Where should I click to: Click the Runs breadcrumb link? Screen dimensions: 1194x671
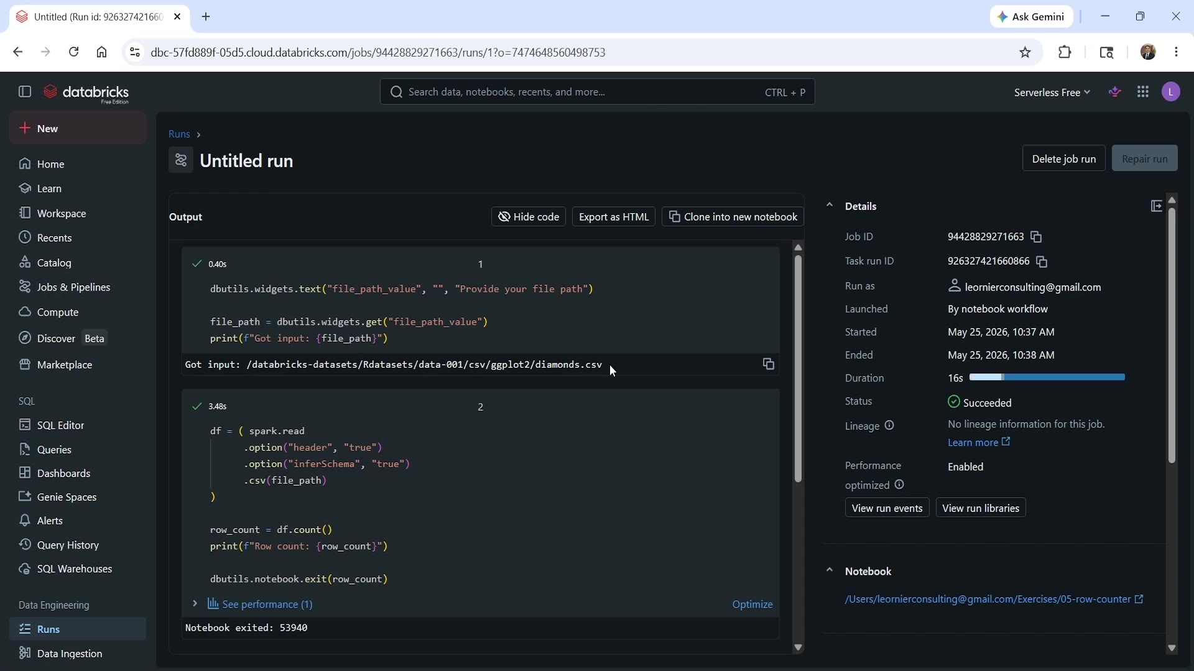(179, 134)
